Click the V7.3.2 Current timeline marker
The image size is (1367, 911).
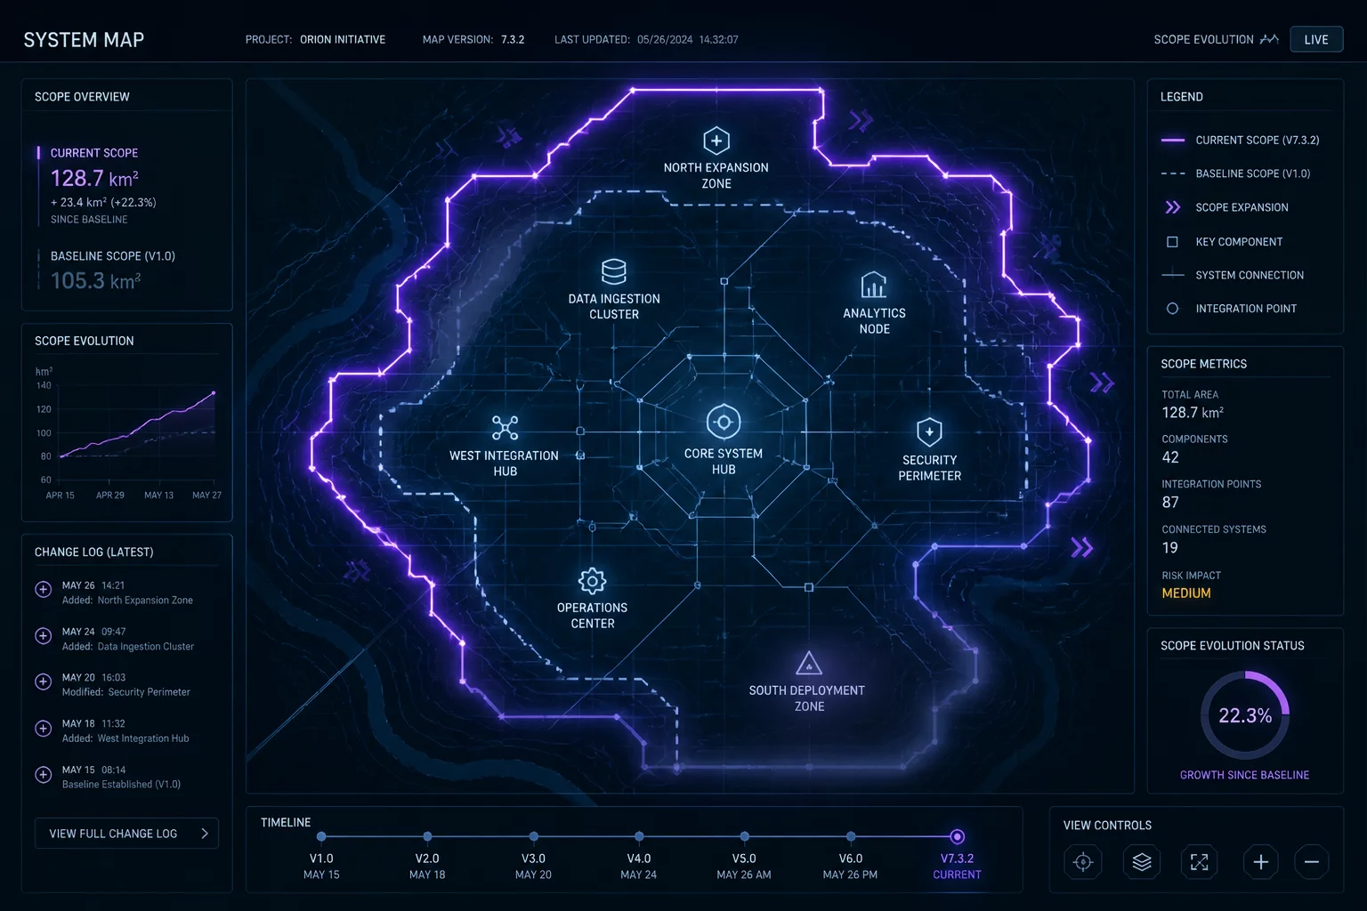pyautogui.click(x=957, y=836)
